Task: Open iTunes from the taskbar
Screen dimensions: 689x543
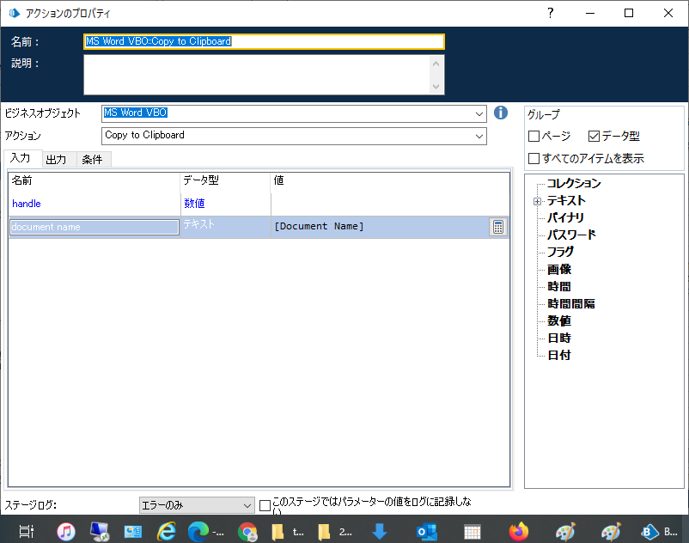Action: 66,531
